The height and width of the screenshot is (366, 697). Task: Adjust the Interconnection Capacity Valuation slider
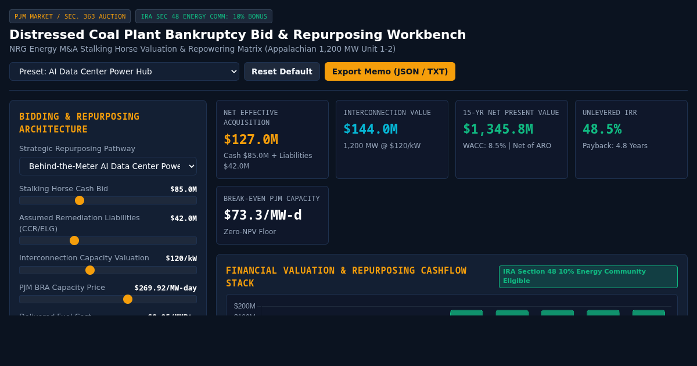[108, 270]
